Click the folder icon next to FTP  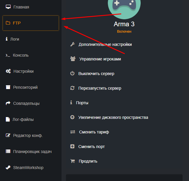click(x=8, y=23)
